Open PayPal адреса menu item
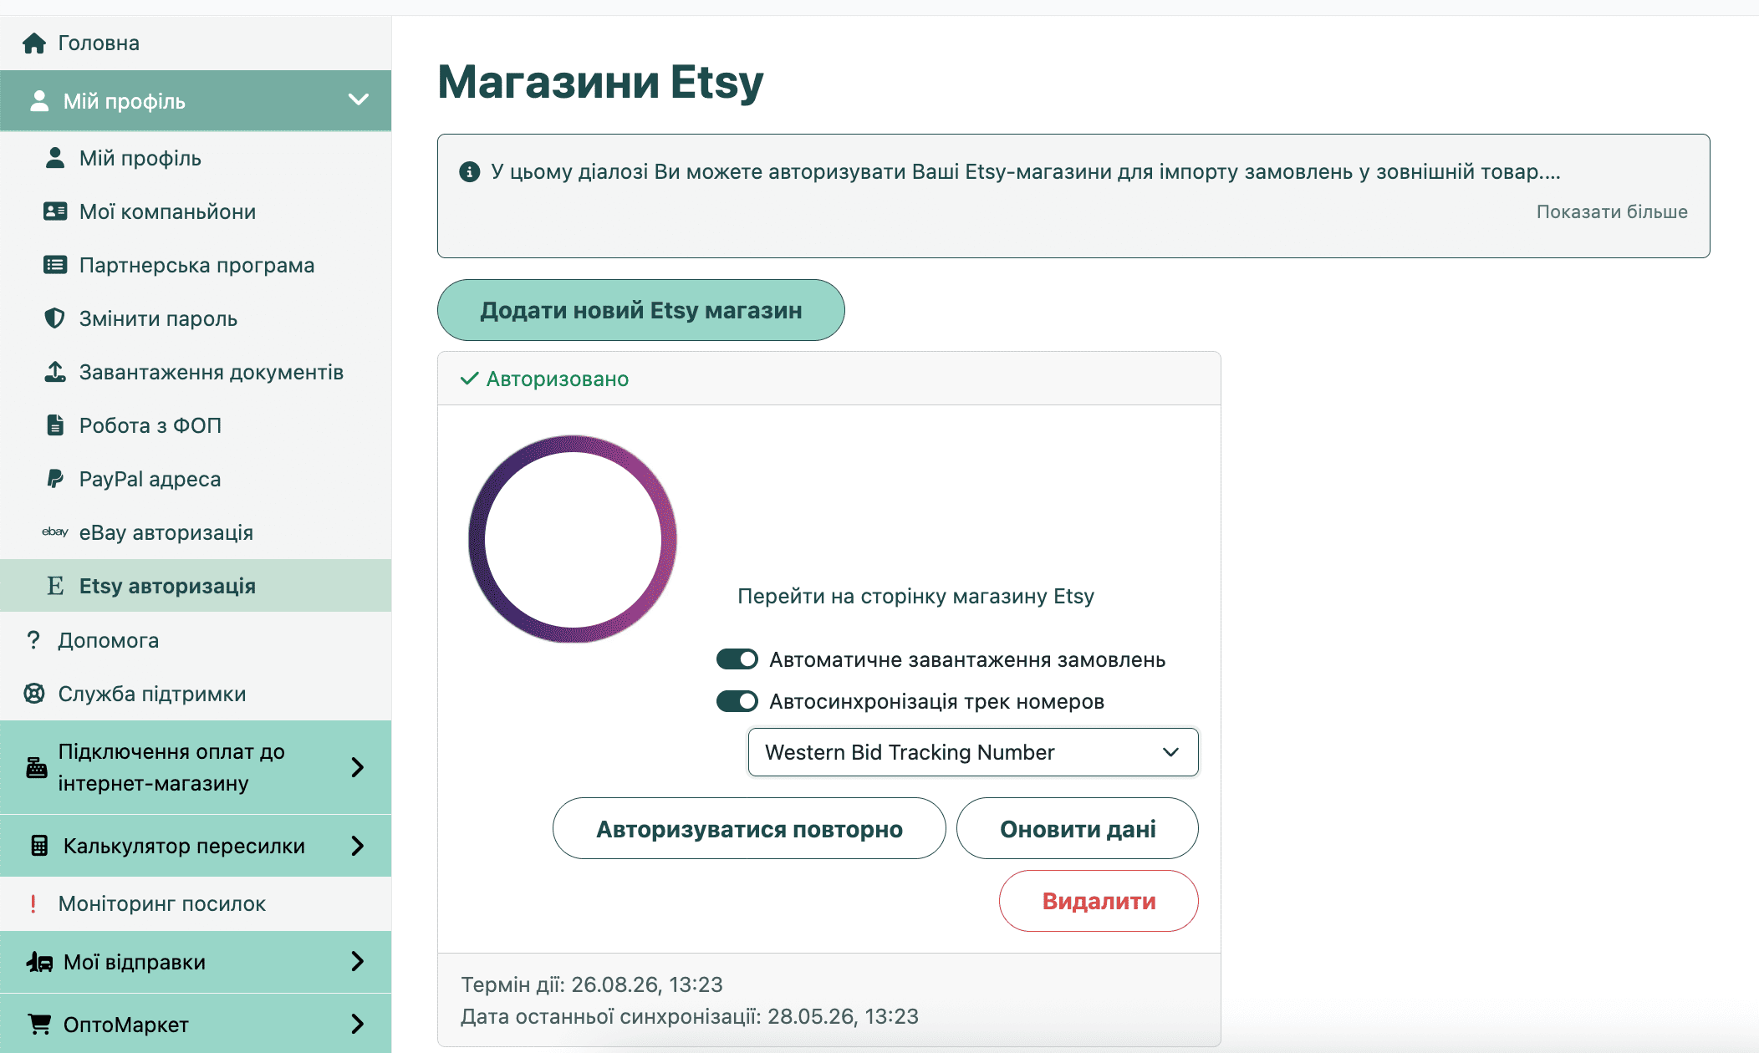 coord(196,479)
